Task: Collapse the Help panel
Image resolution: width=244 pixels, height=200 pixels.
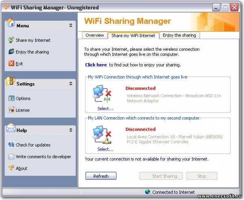Action: [x=71, y=130]
